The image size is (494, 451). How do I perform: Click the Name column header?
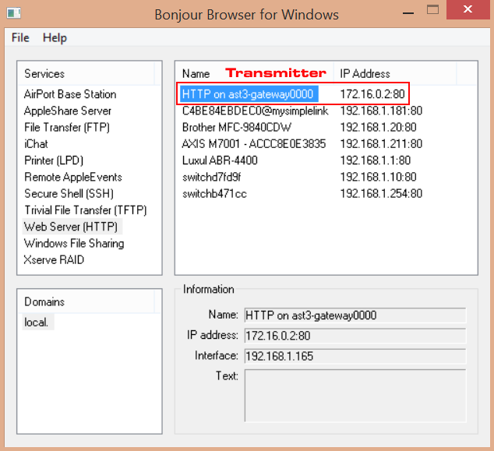255,73
